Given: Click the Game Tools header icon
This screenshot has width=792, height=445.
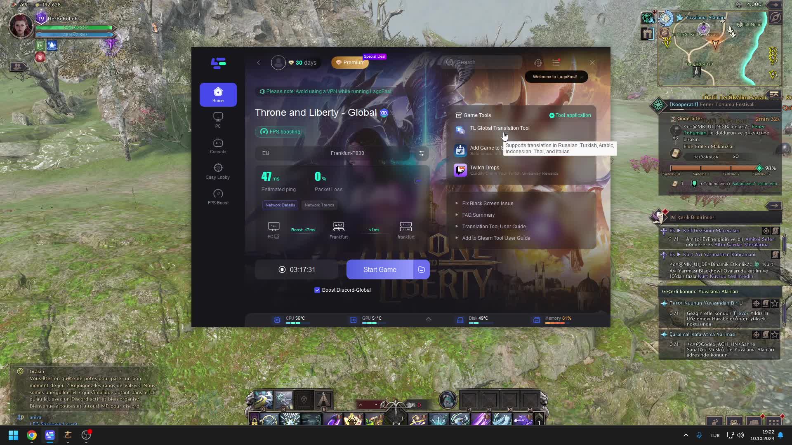Looking at the screenshot, I should point(458,115).
